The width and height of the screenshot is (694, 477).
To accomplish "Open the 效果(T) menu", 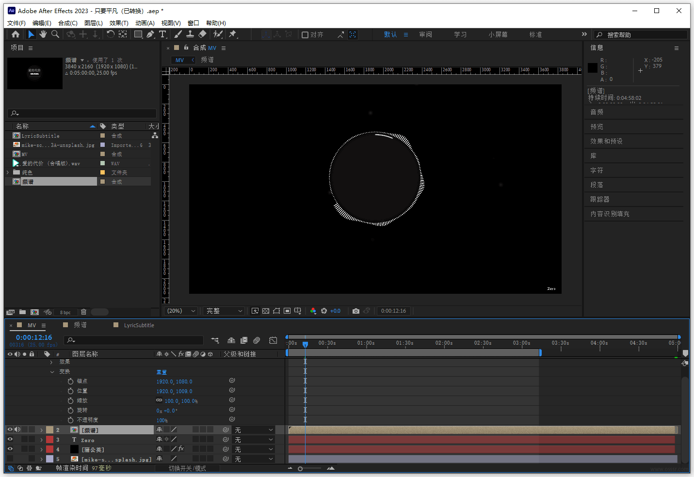I will click(x=119, y=23).
